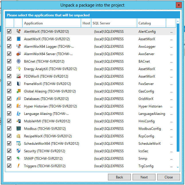This screenshot has width=185, height=185.
Task: Select the Hyper Historian icon
Action: tap(18, 106)
